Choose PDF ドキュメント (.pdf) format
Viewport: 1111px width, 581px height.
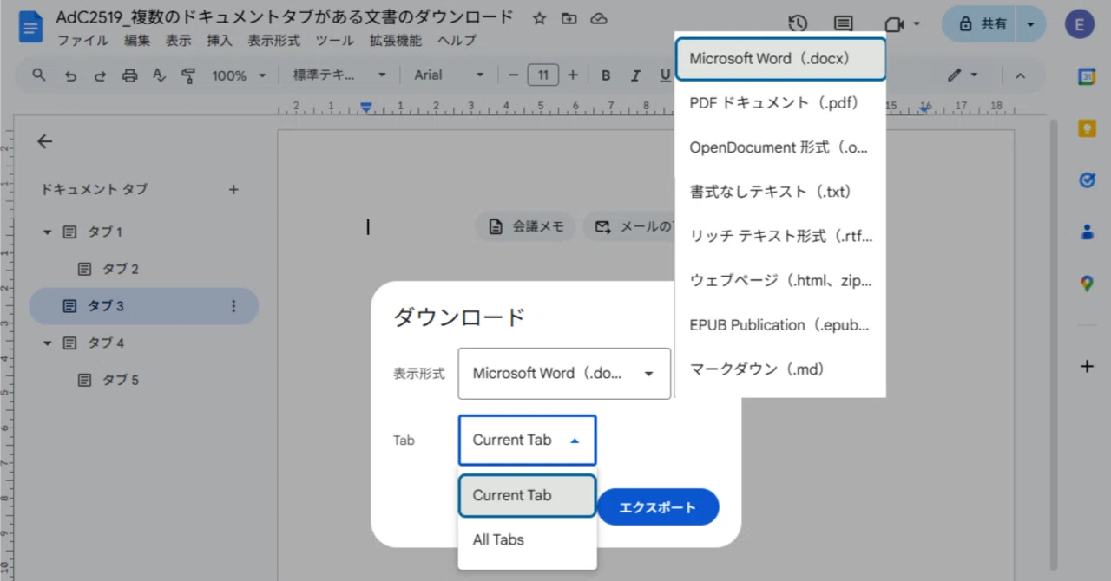[x=780, y=103]
